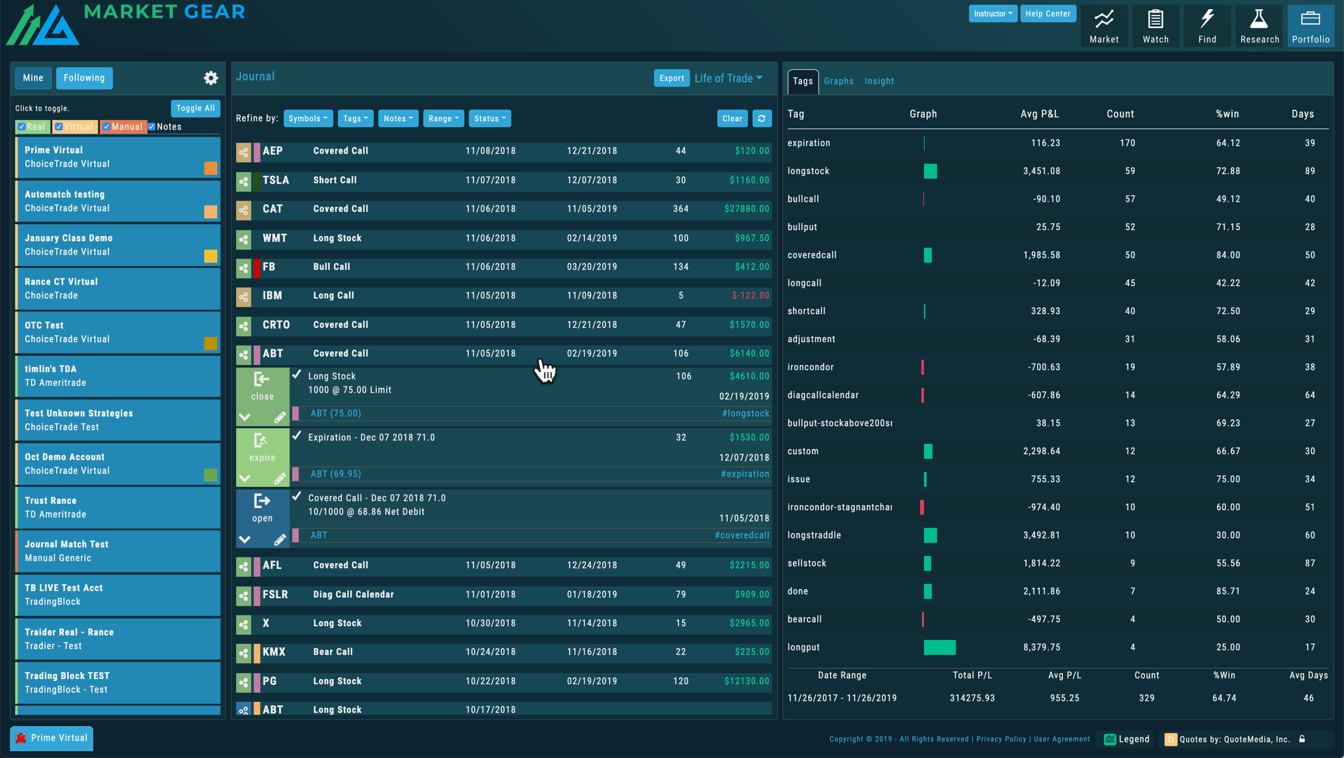Click the journal refresh icon
Screen dimensions: 1344x758
point(762,119)
